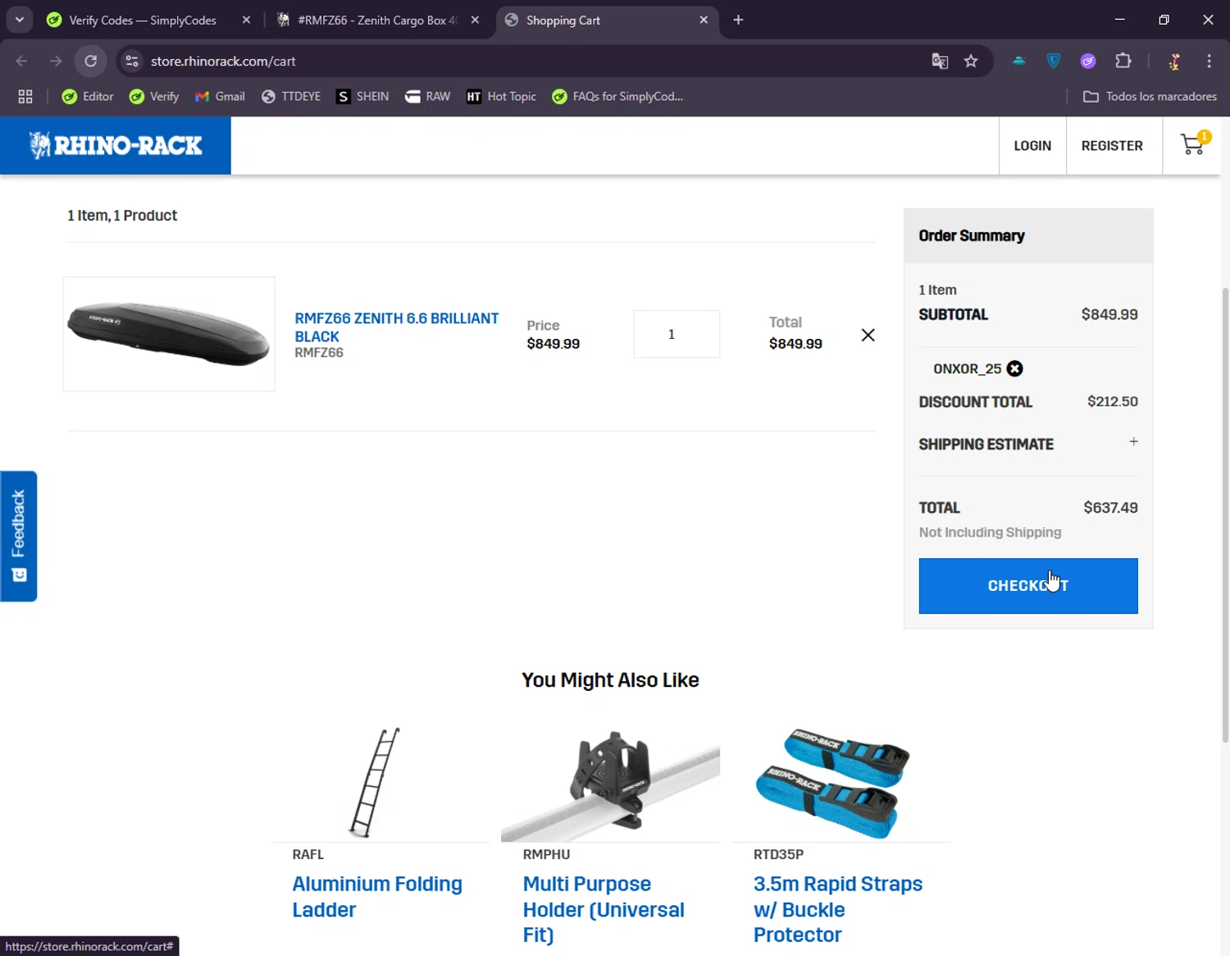
Task: Expand the Shipping Estimate section
Action: 1133,441
